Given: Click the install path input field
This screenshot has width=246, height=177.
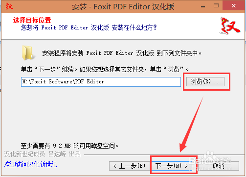Looking at the screenshot, I should click(x=101, y=82).
